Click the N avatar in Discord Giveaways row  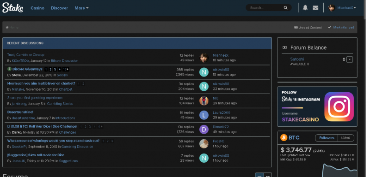tap(204, 72)
